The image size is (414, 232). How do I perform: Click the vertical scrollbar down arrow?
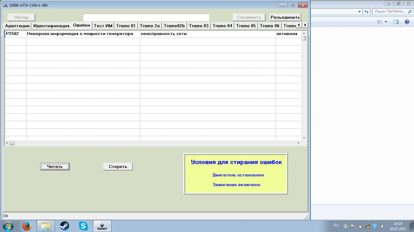click(x=304, y=138)
